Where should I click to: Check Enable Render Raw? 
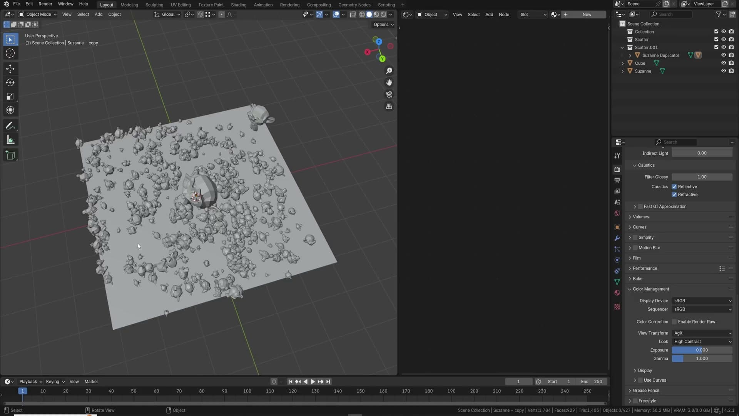[674, 322]
